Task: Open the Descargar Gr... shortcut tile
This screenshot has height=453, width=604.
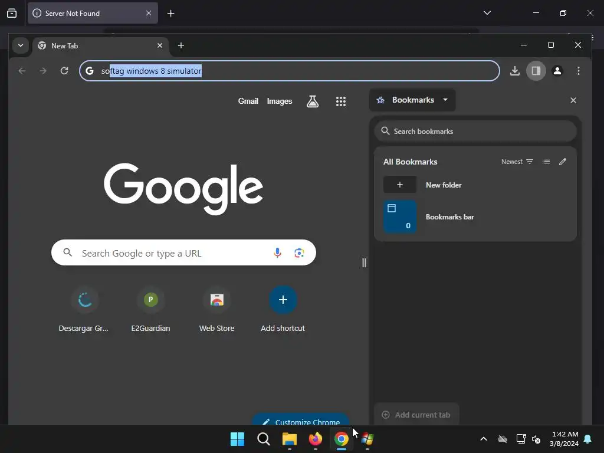Action: tap(84, 309)
